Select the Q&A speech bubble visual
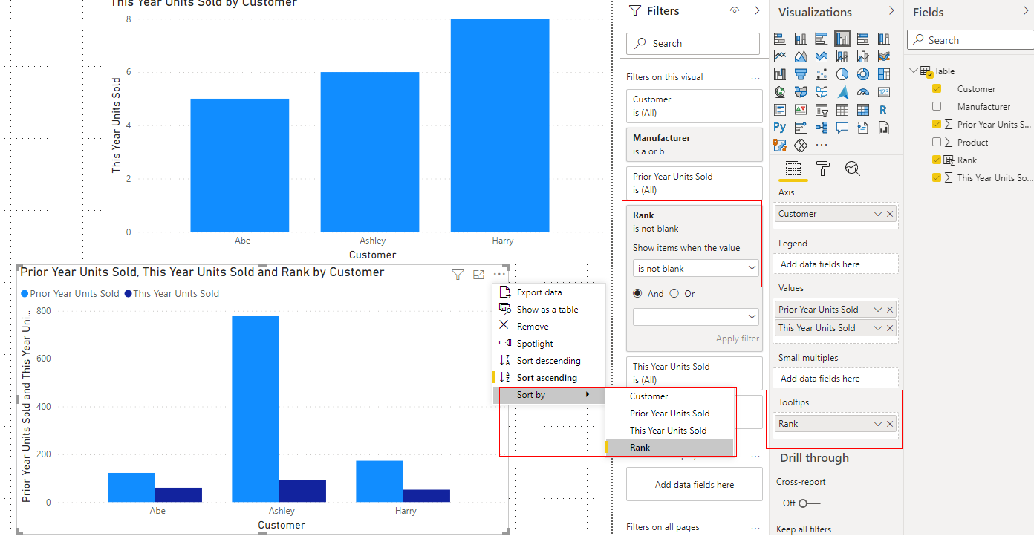 tap(842, 128)
